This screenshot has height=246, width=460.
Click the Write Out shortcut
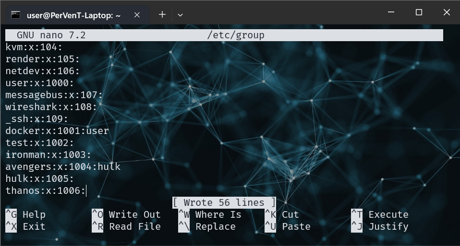tap(134, 215)
